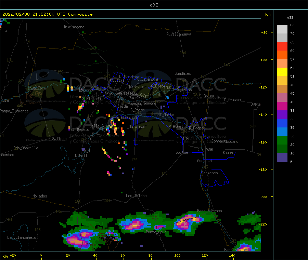This screenshot has height=260, width=308.
Task: Click the L_Malvinas location label
Action: pyautogui.click(x=135, y=127)
